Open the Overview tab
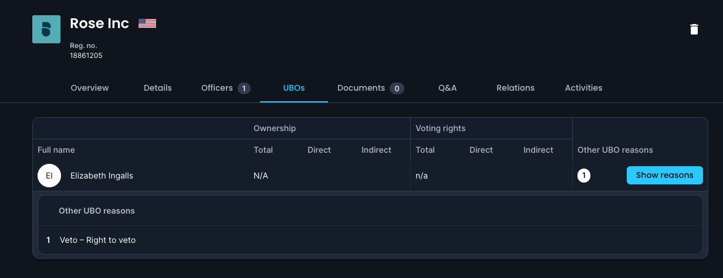This screenshot has height=278, width=723. (90, 88)
